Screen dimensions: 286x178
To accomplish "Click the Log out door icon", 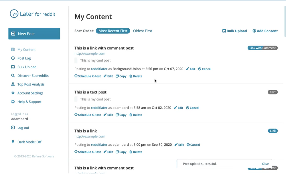I will 13,128.
